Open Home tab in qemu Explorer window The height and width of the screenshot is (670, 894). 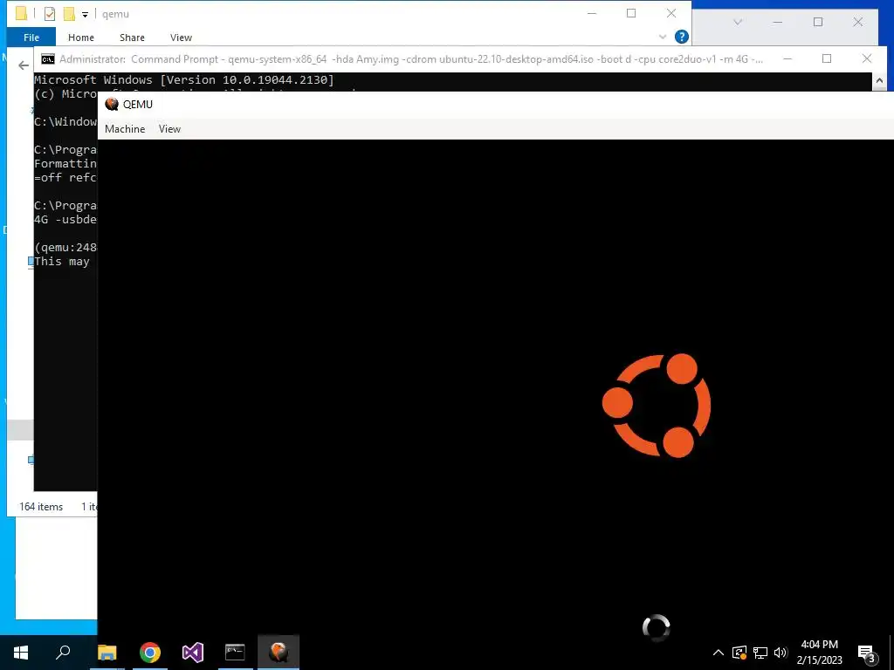coord(81,37)
